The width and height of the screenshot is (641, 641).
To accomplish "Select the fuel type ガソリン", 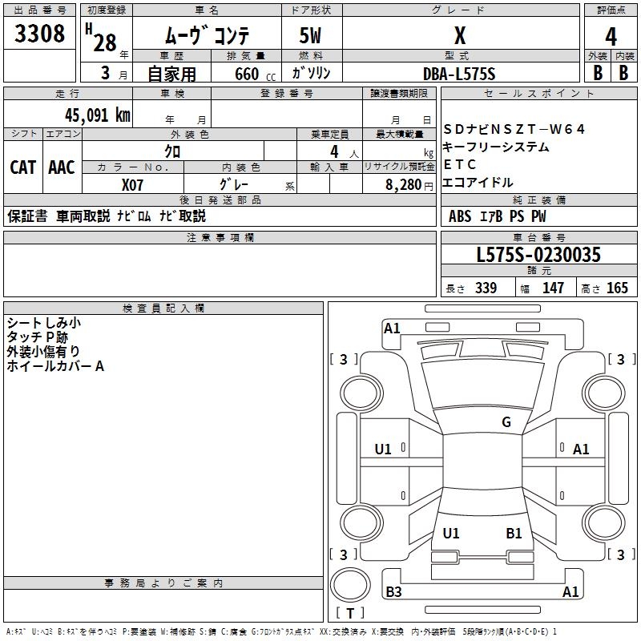I will tap(311, 73).
